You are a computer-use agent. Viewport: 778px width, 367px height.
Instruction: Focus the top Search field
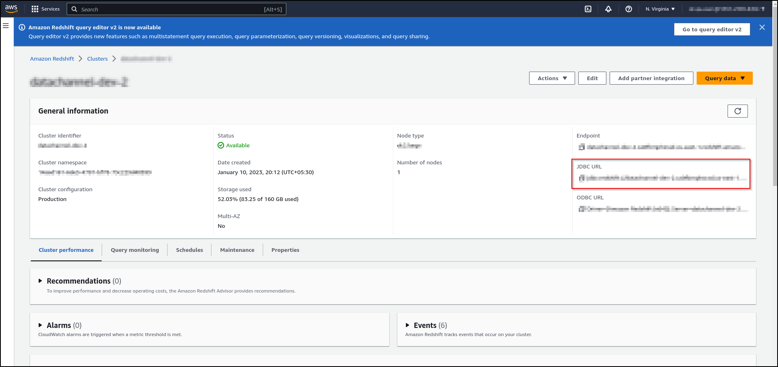click(x=177, y=9)
